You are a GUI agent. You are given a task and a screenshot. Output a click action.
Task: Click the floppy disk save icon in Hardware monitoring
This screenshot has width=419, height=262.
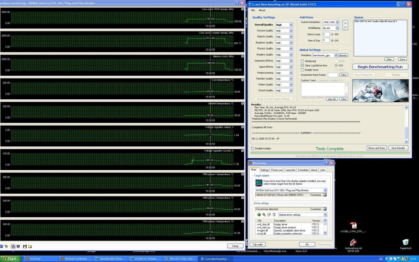[25, 246]
